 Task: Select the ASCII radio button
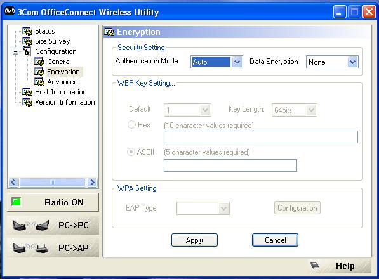[x=131, y=152]
